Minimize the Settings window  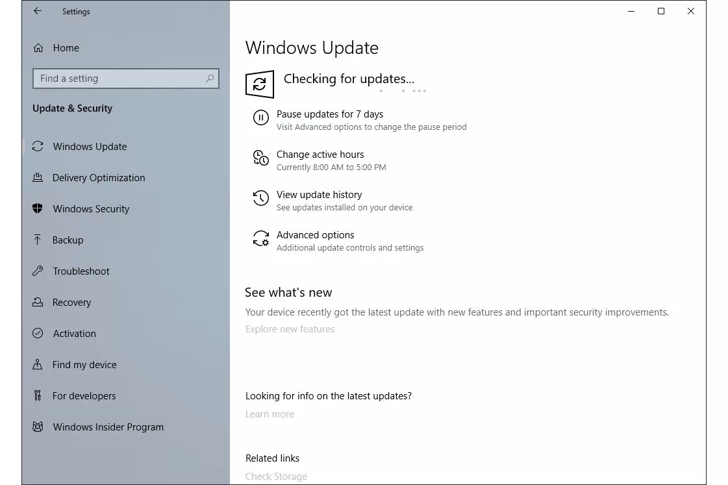[631, 11]
